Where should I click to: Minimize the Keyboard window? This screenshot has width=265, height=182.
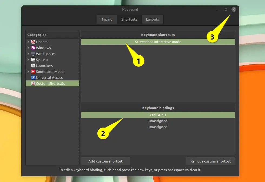coord(218,10)
